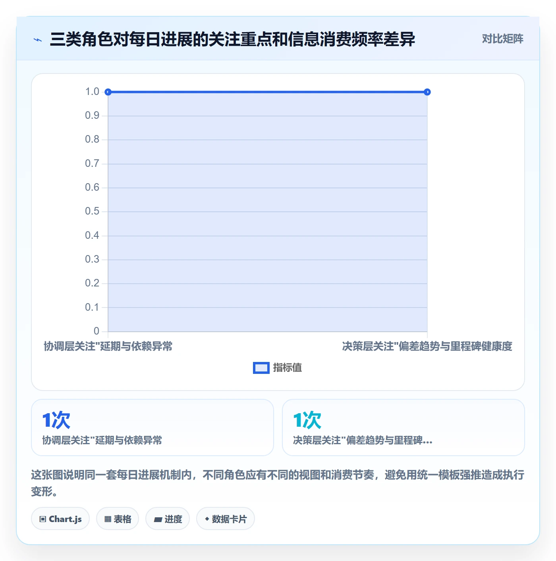Click the x-axis label 协调层关注"延期与依赖异常
556x561 pixels.
(x=108, y=346)
